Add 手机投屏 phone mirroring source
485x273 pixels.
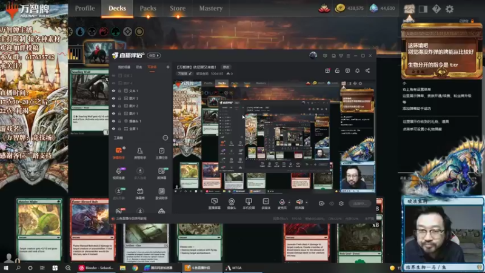point(249,204)
